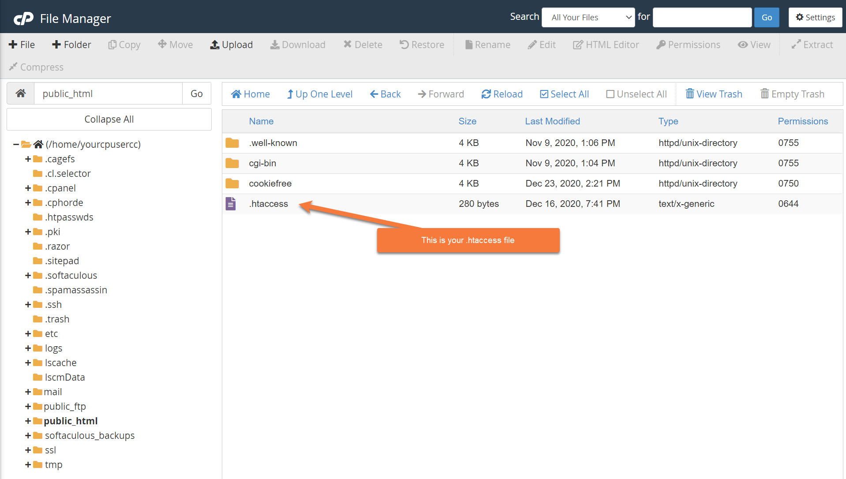Open View Trash
This screenshot has height=479, width=846.
[x=714, y=94]
